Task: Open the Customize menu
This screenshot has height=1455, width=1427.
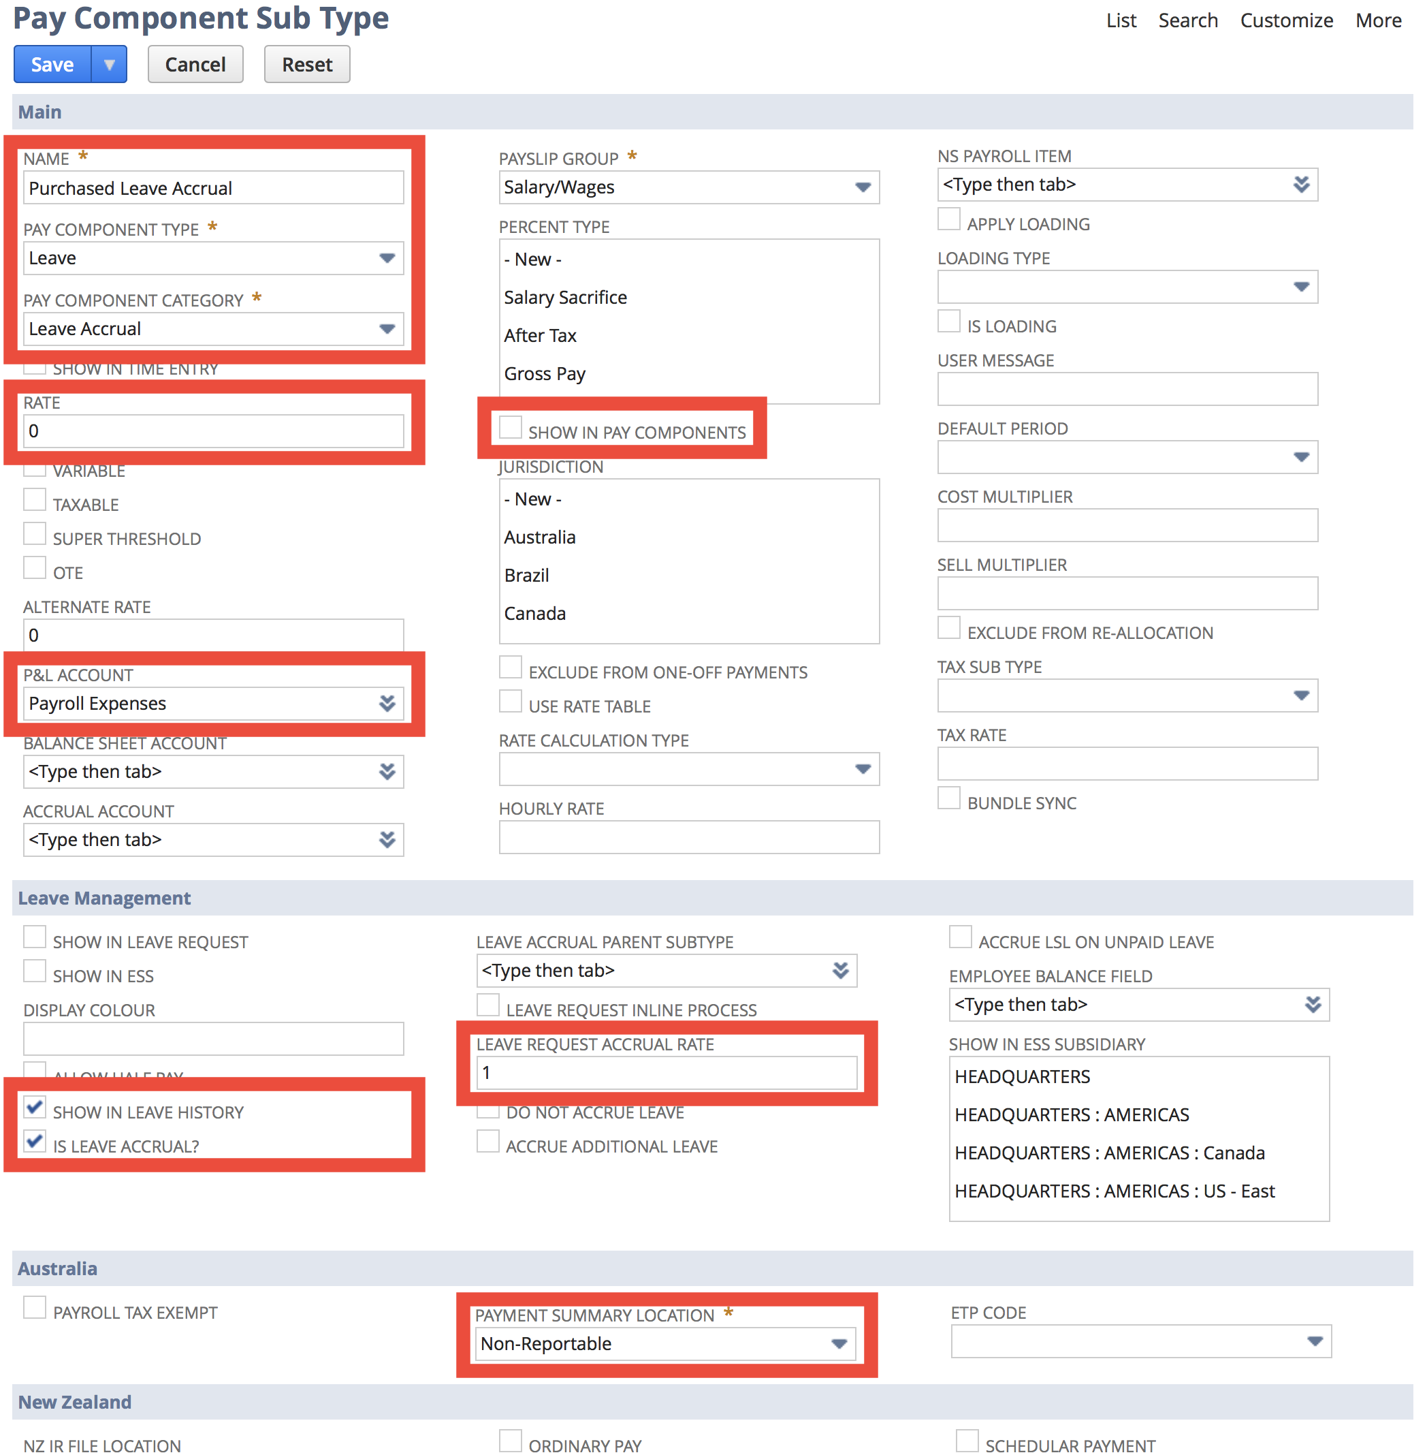Action: point(1286,20)
